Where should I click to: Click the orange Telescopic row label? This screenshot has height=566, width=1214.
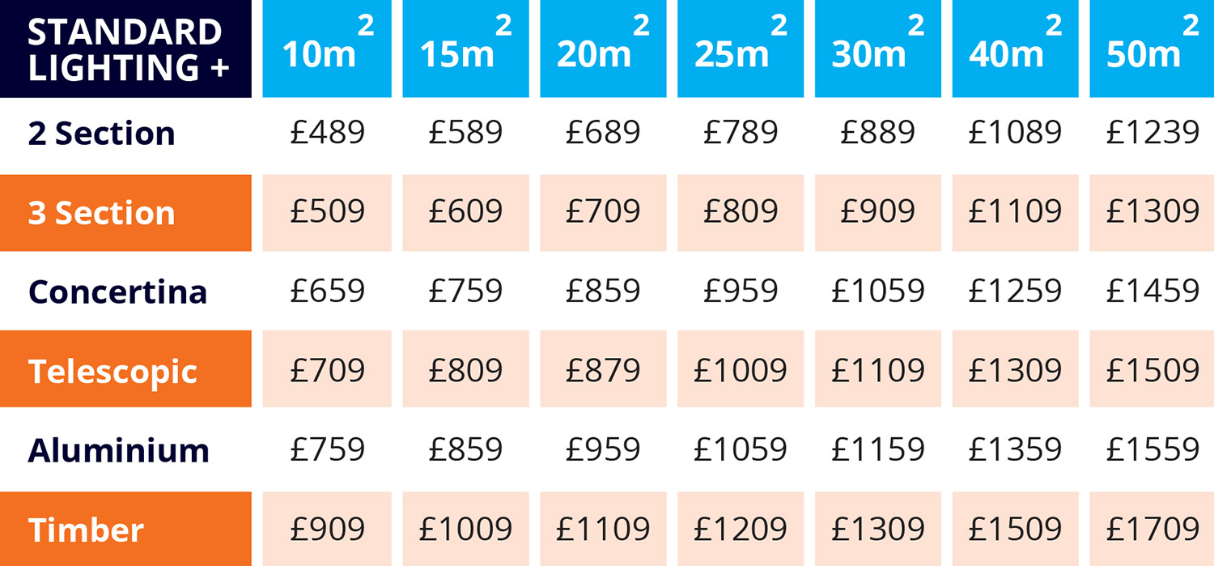(125, 371)
